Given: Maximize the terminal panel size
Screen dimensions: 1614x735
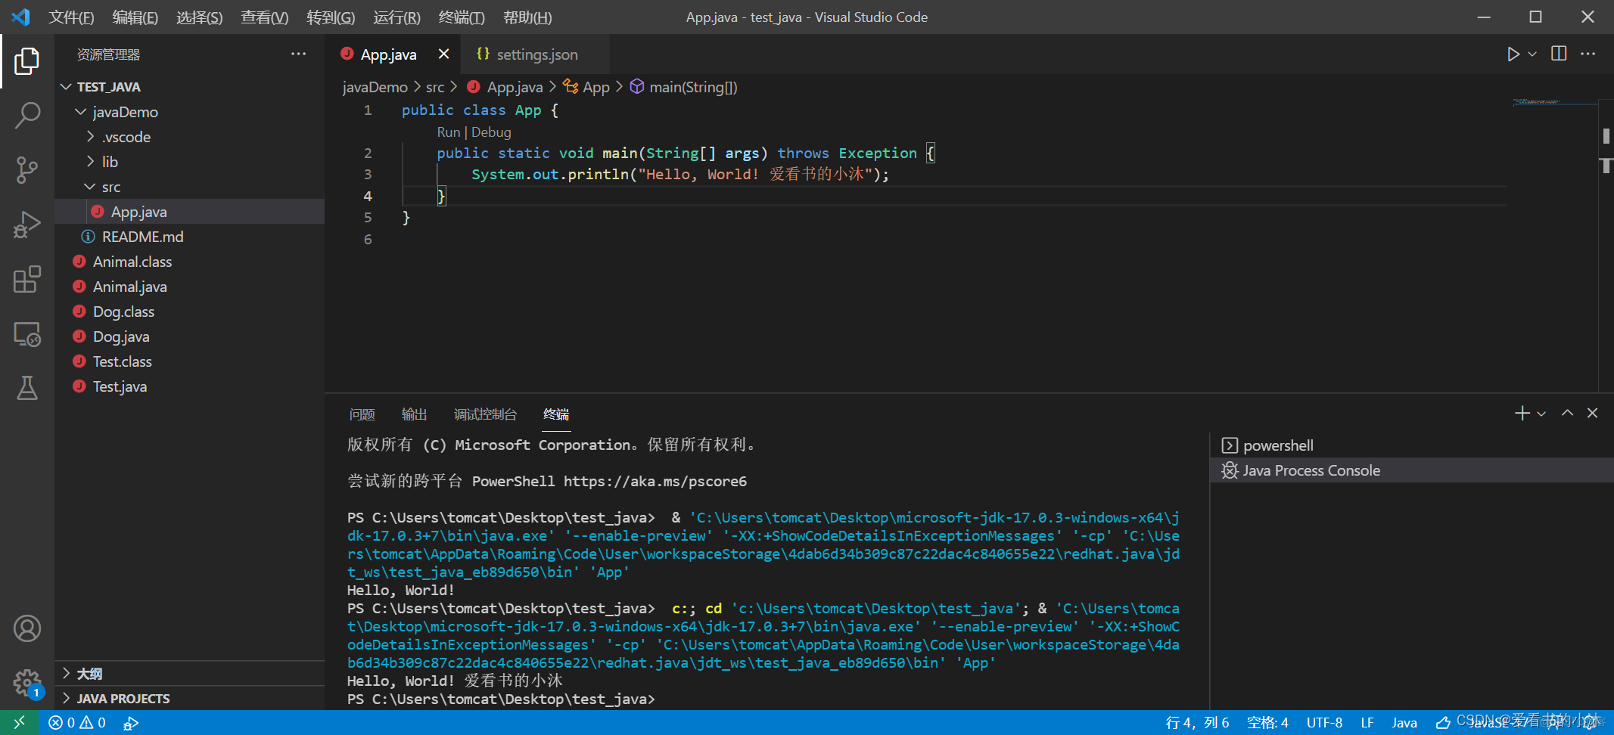Looking at the screenshot, I should click(1567, 413).
